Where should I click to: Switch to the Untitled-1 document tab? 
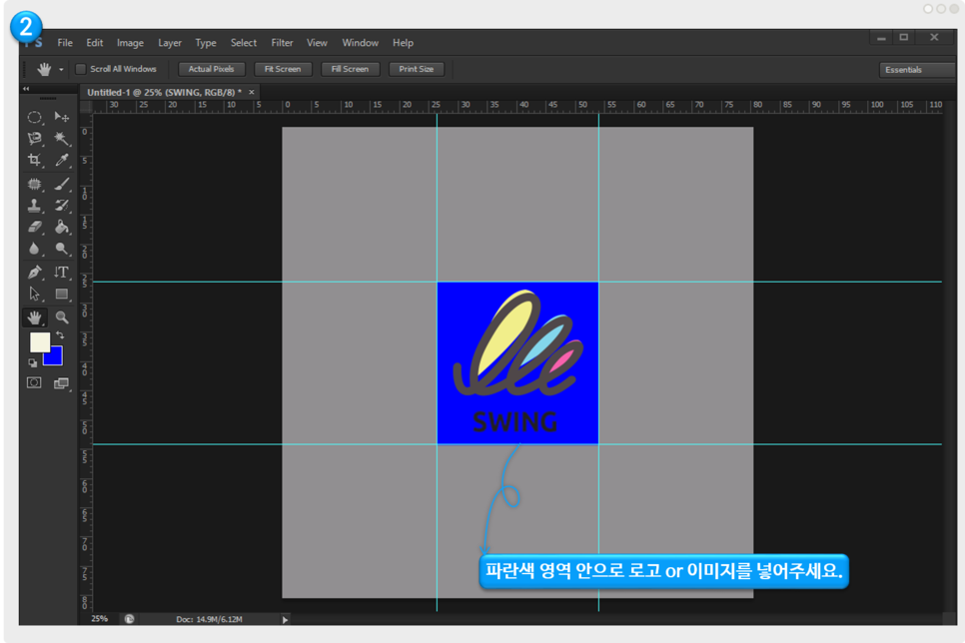(x=164, y=92)
